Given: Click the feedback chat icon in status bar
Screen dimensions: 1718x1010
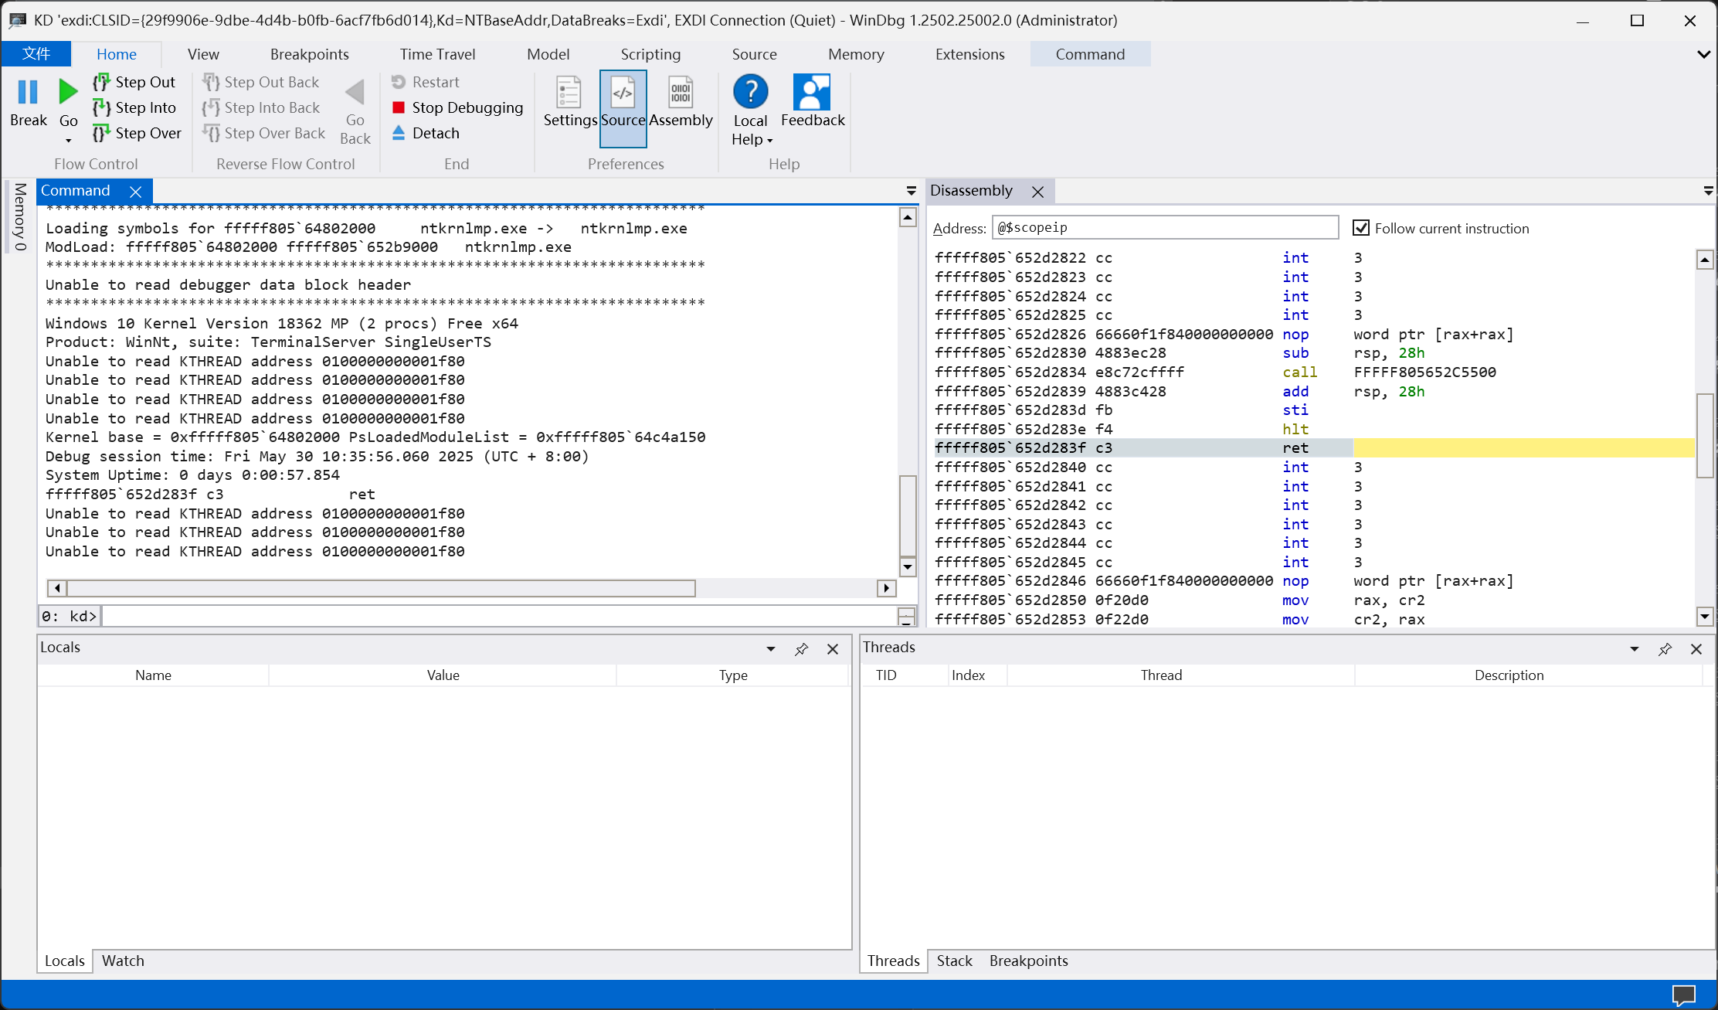Looking at the screenshot, I should [x=1683, y=995].
